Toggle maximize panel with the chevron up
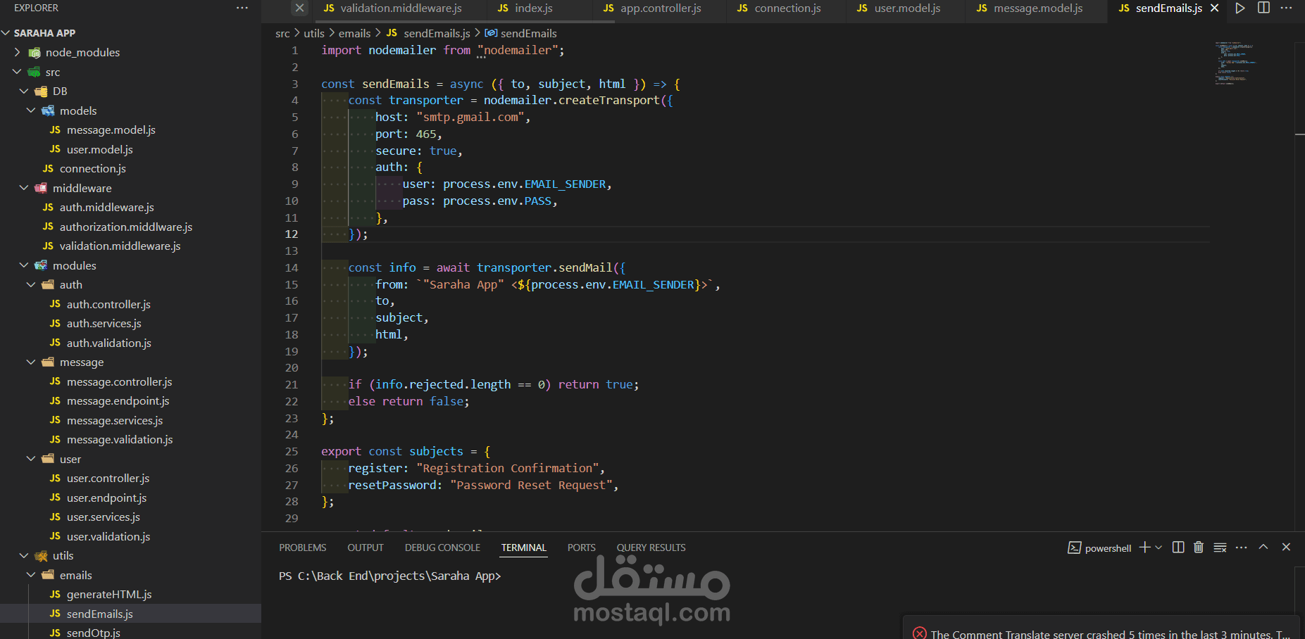The width and height of the screenshot is (1305, 639). point(1263,547)
